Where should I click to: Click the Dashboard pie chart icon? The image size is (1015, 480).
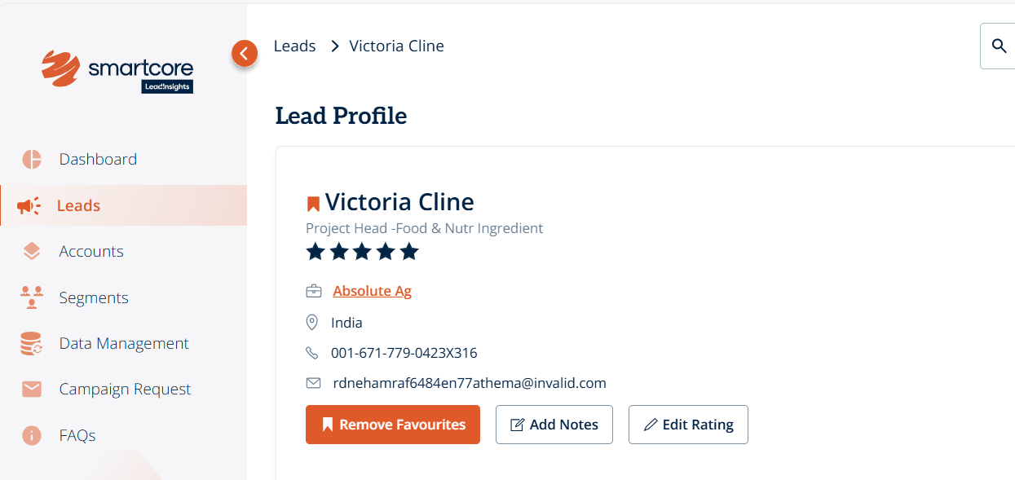click(x=32, y=160)
